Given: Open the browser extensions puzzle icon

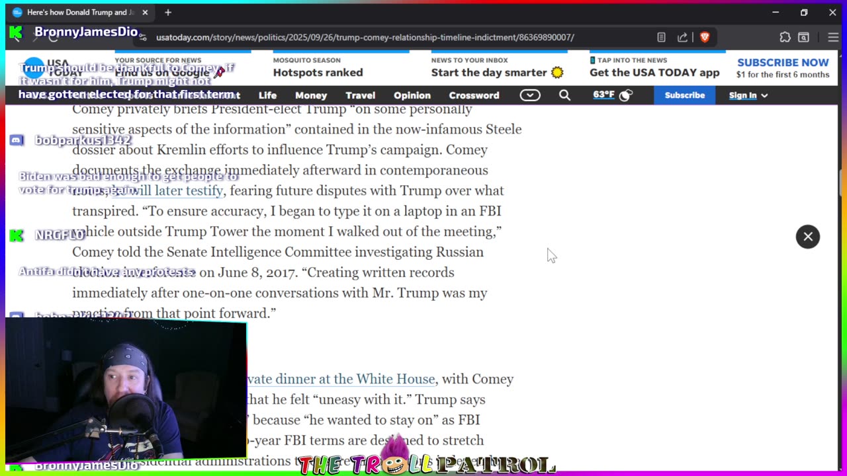Looking at the screenshot, I should (x=785, y=37).
